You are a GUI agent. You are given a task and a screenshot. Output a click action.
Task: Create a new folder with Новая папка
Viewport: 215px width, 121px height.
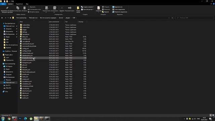click(78, 9)
